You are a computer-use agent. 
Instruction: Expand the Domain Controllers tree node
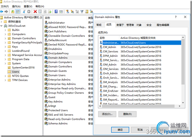point(5,38)
